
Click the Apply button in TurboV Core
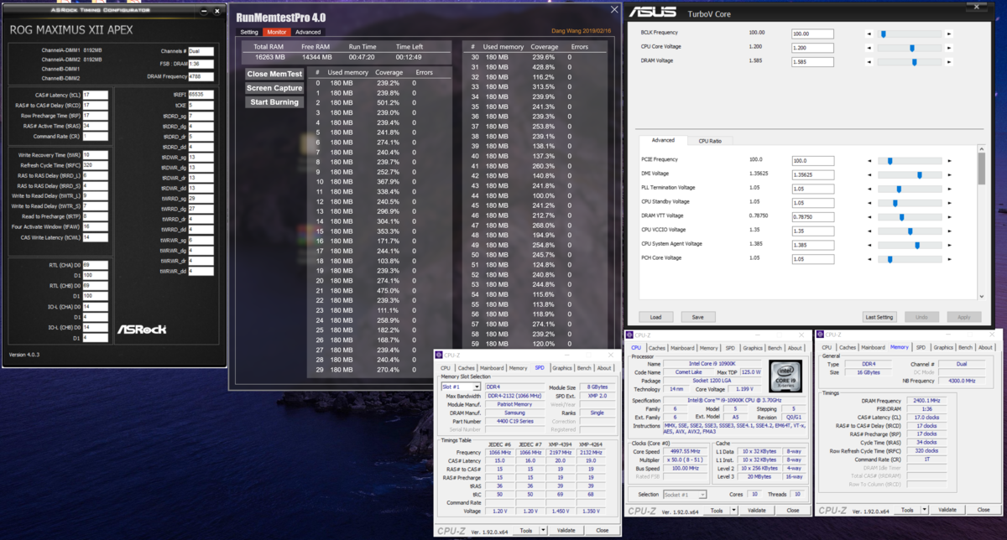point(963,317)
